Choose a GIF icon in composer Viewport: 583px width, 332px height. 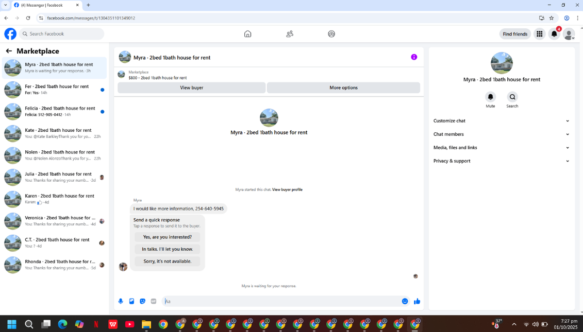pos(154,301)
